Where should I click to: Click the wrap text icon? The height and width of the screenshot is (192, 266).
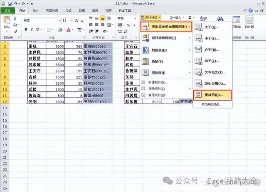click(x=109, y=18)
